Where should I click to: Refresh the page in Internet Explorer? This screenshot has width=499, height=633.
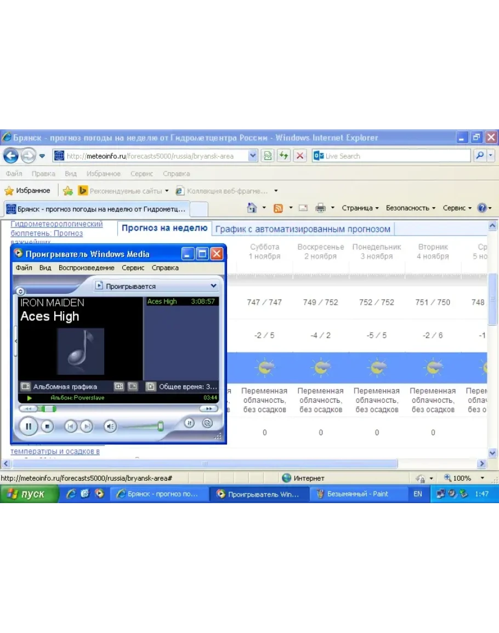point(283,156)
